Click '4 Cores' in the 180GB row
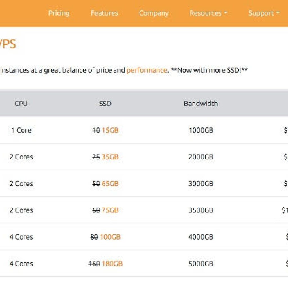 coord(21,263)
